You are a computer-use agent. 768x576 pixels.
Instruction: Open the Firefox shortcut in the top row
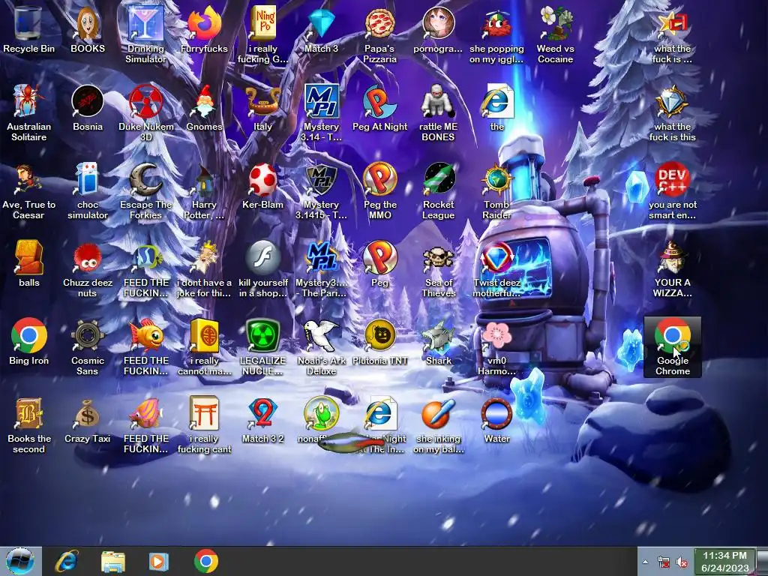pos(204,29)
